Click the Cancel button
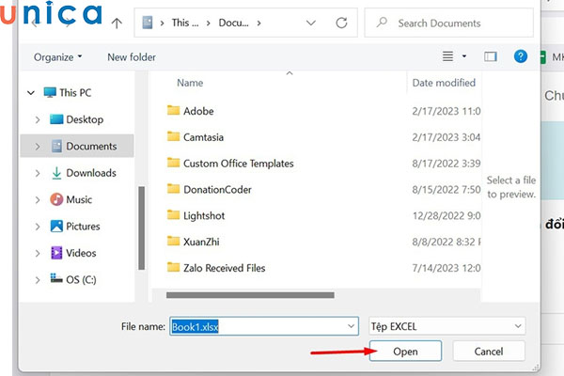 click(x=488, y=351)
